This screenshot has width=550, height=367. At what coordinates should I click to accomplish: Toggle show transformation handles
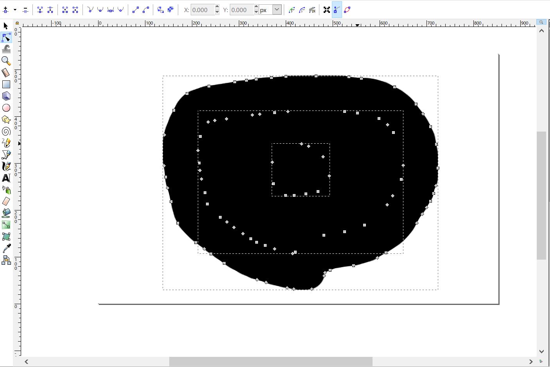pyautogui.click(x=327, y=10)
